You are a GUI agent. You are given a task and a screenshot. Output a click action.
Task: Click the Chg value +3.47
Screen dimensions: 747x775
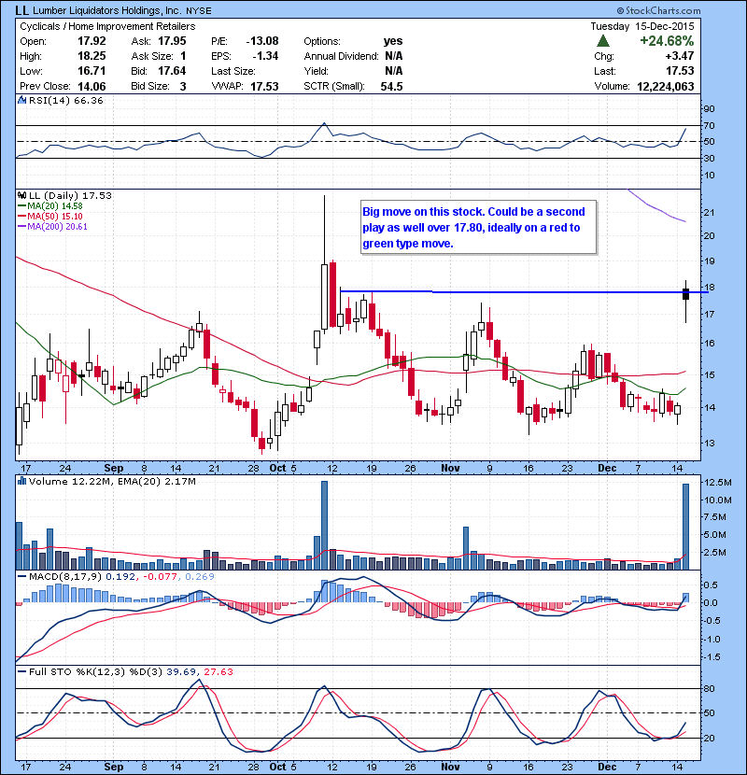[679, 56]
